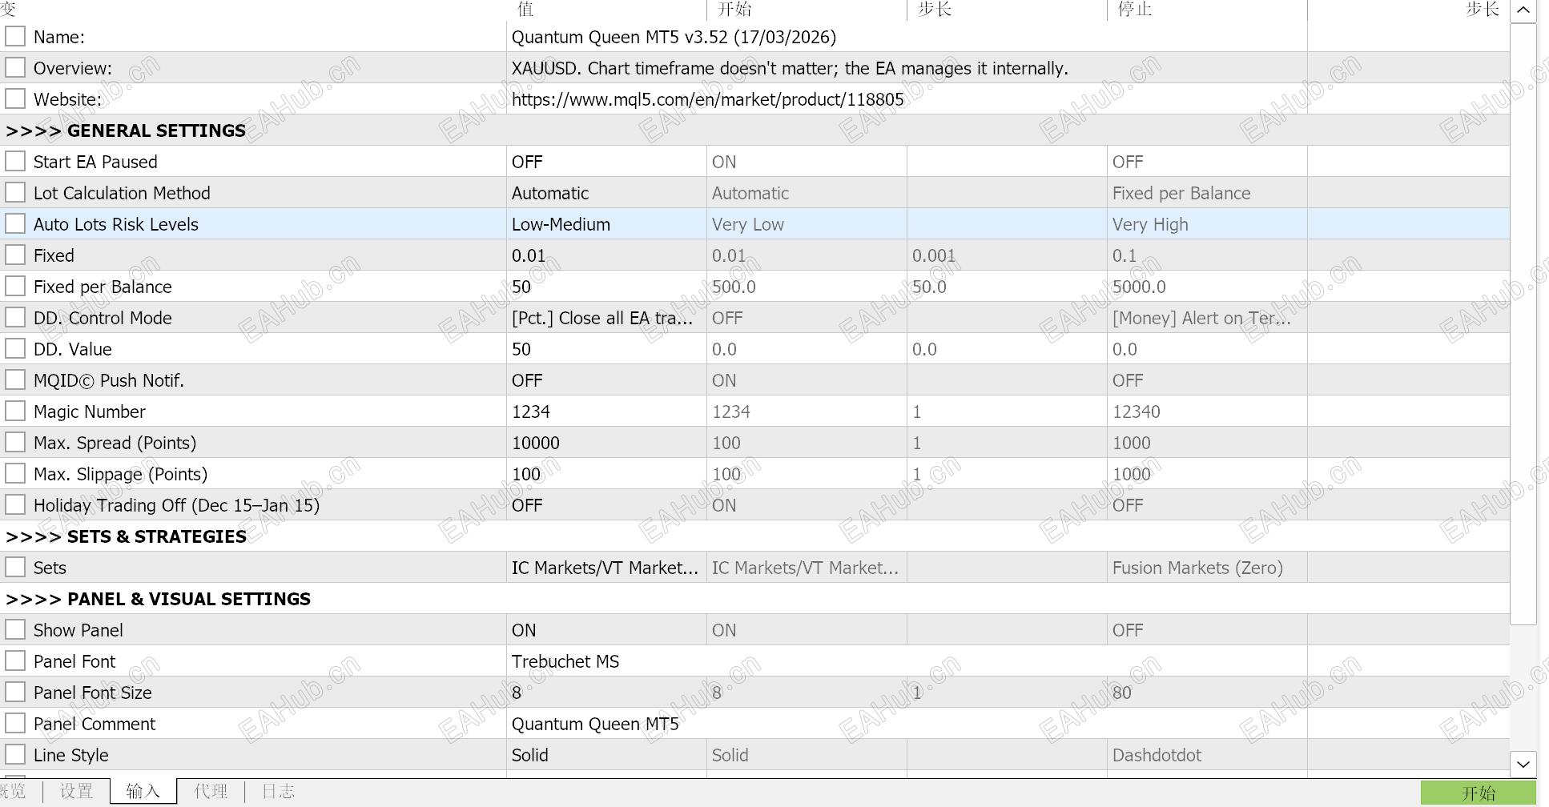Click the '>>>> PANEL & VISUAL SETTINGS' header
Viewport: 1549px width, 807px height.
158,599
